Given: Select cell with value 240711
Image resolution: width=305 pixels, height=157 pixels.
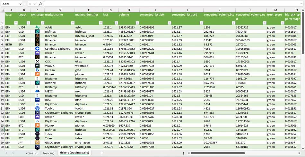Looking at the screenshot, I should pyautogui.click(x=110, y=143).
